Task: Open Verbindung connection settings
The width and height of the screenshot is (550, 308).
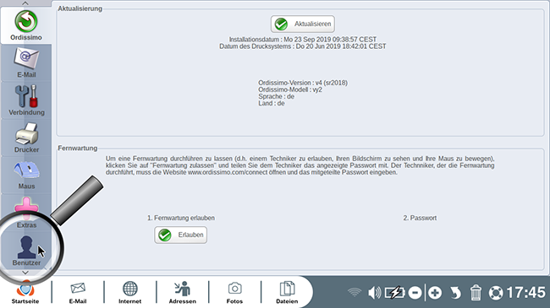Action: click(26, 100)
